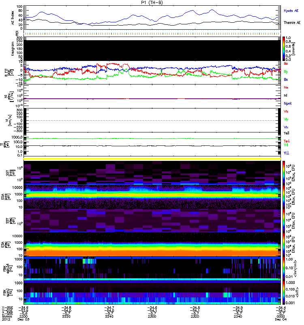Click the plot title P1 (TH-B)

click(152, 2)
